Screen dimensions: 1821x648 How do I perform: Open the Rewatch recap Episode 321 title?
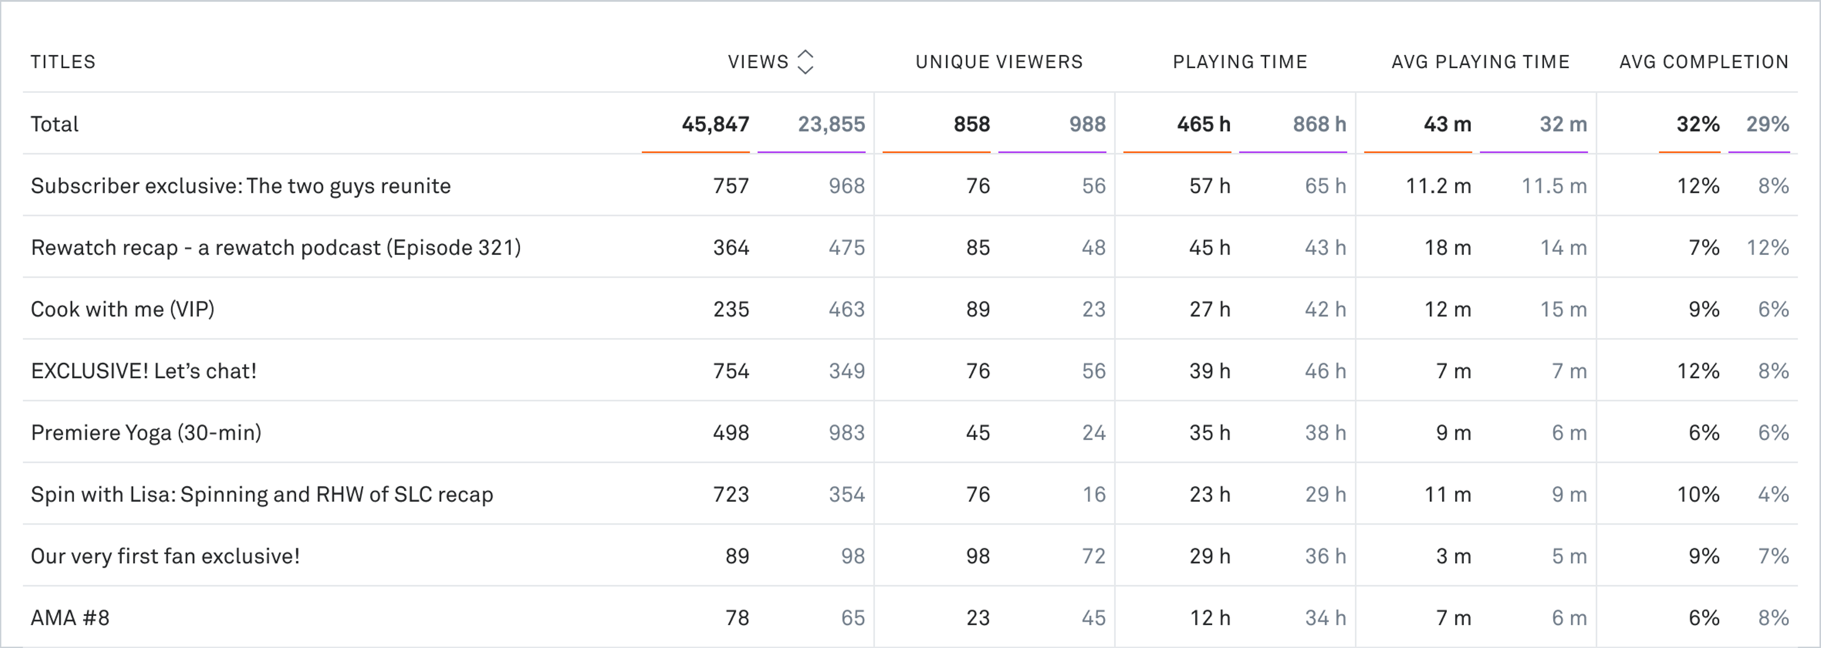(x=276, y=247)
